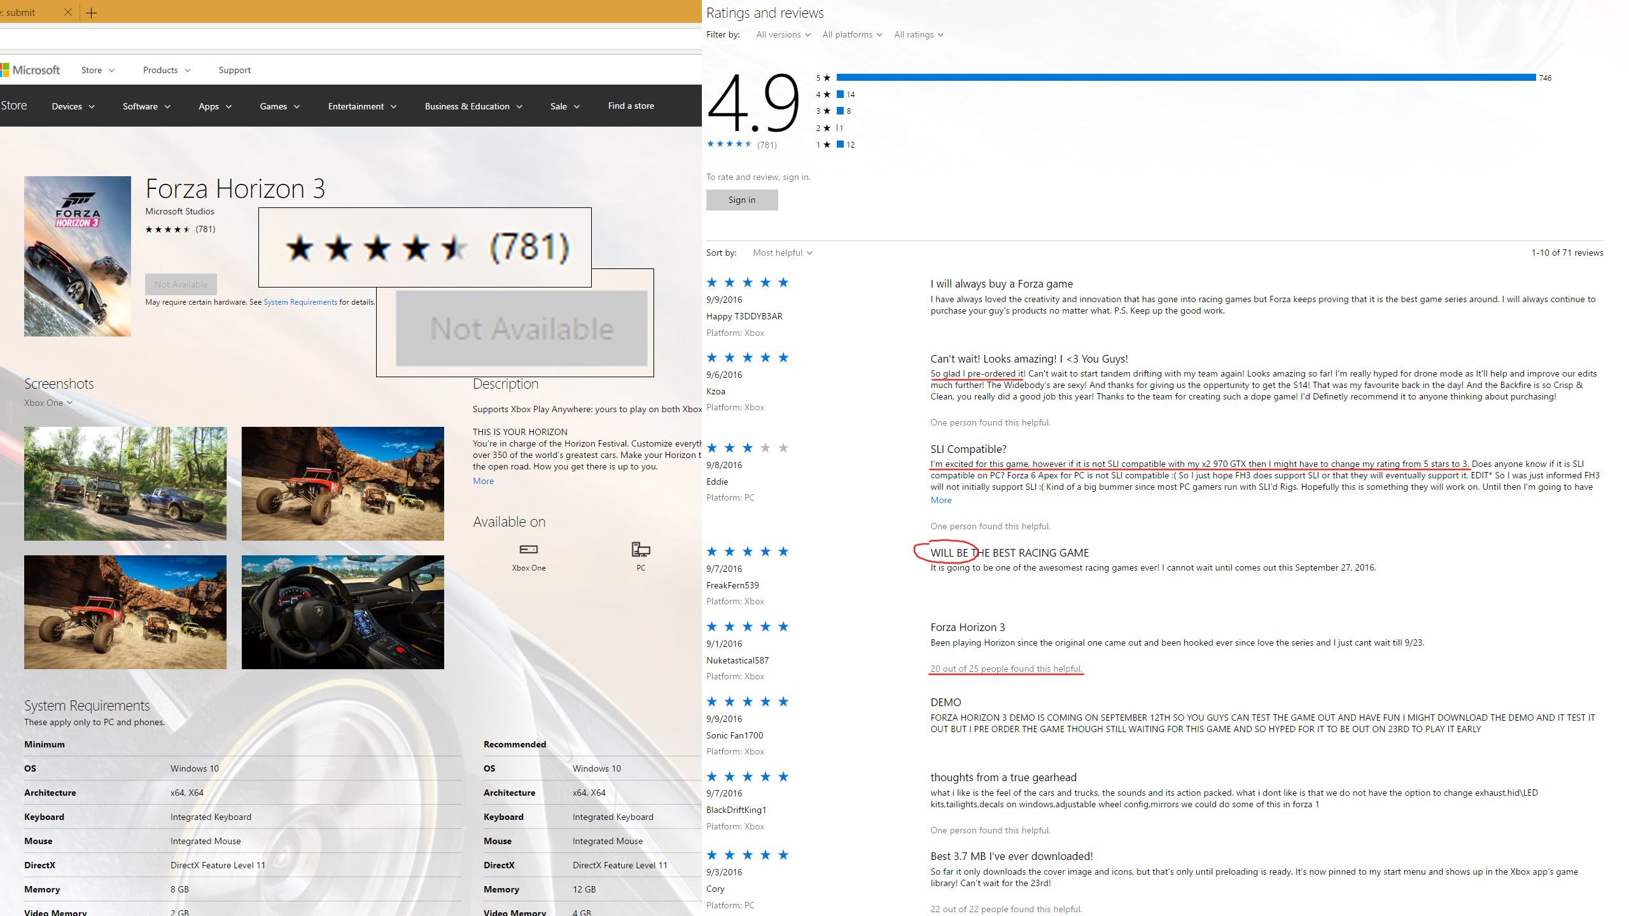Expand the Business & Education menu
This screenshot has width=1629, height=916.
pos(473,106)
